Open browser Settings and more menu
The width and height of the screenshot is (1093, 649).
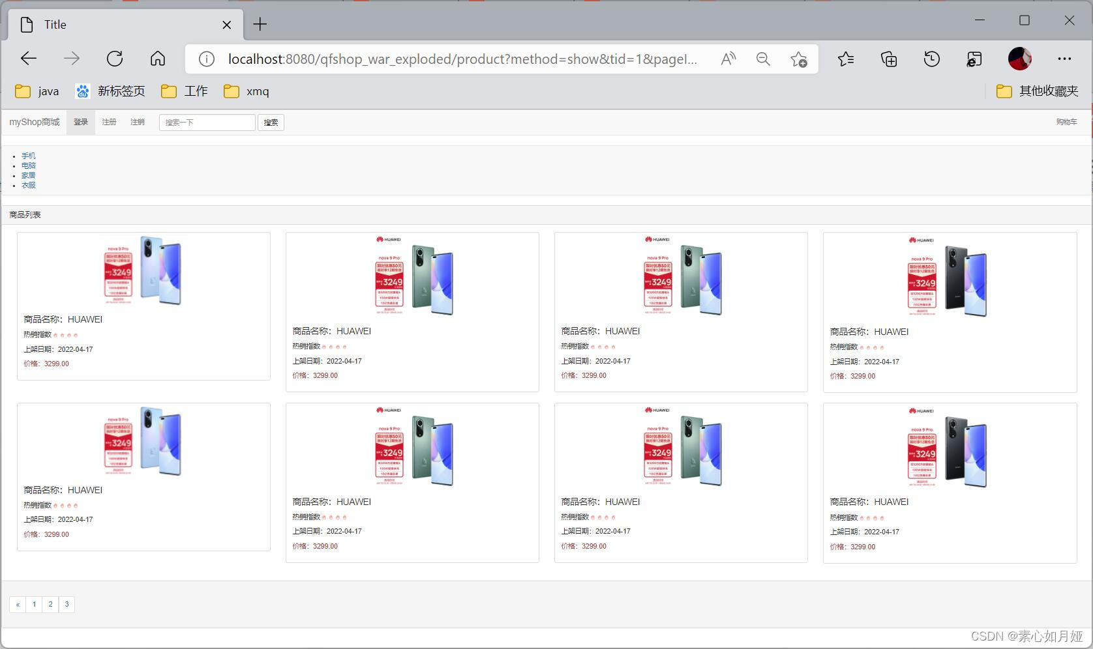[1064, 59]
